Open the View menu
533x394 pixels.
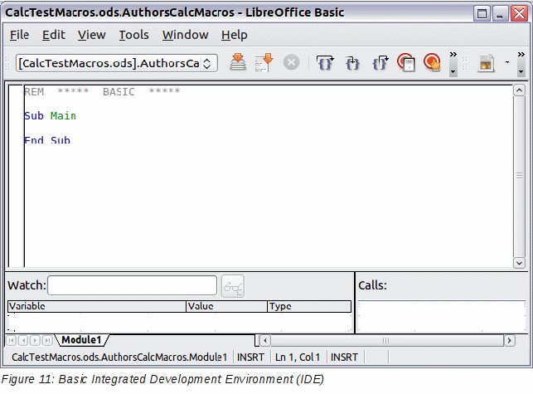point(91,35)
